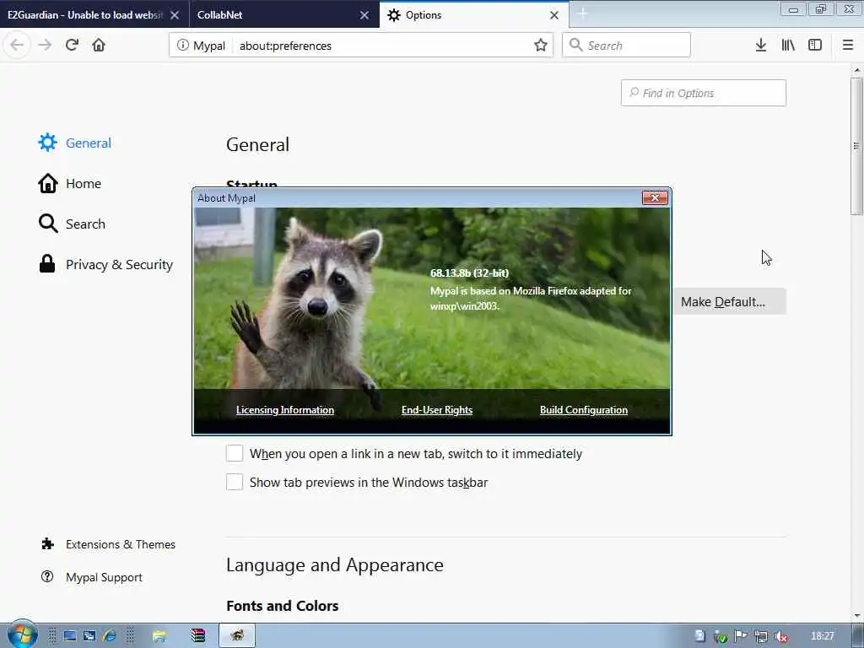Go back with the back arrow
This screenshot has height=648, width=864.
coord(17,46)
